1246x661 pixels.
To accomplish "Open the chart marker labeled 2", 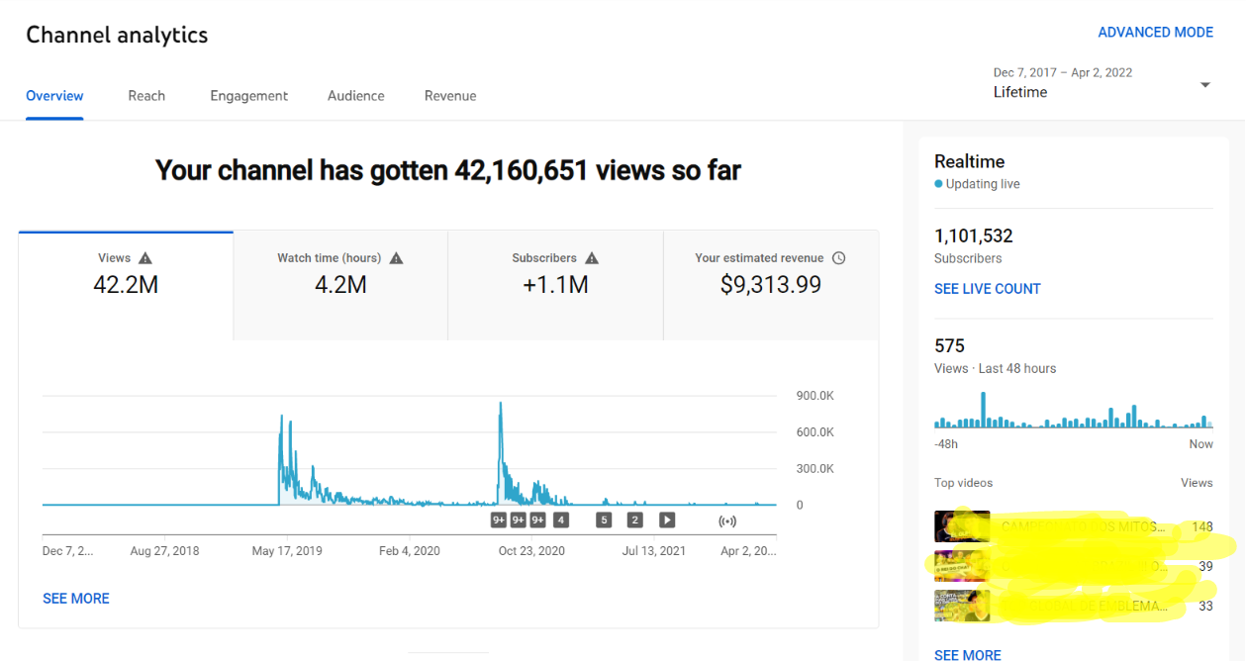I will tap(635, 519).
